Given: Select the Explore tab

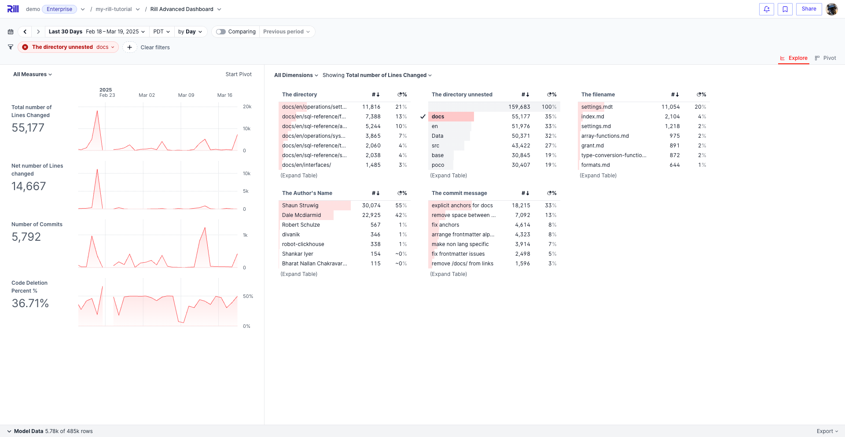Looking at the screenshot, I should 794,58.
